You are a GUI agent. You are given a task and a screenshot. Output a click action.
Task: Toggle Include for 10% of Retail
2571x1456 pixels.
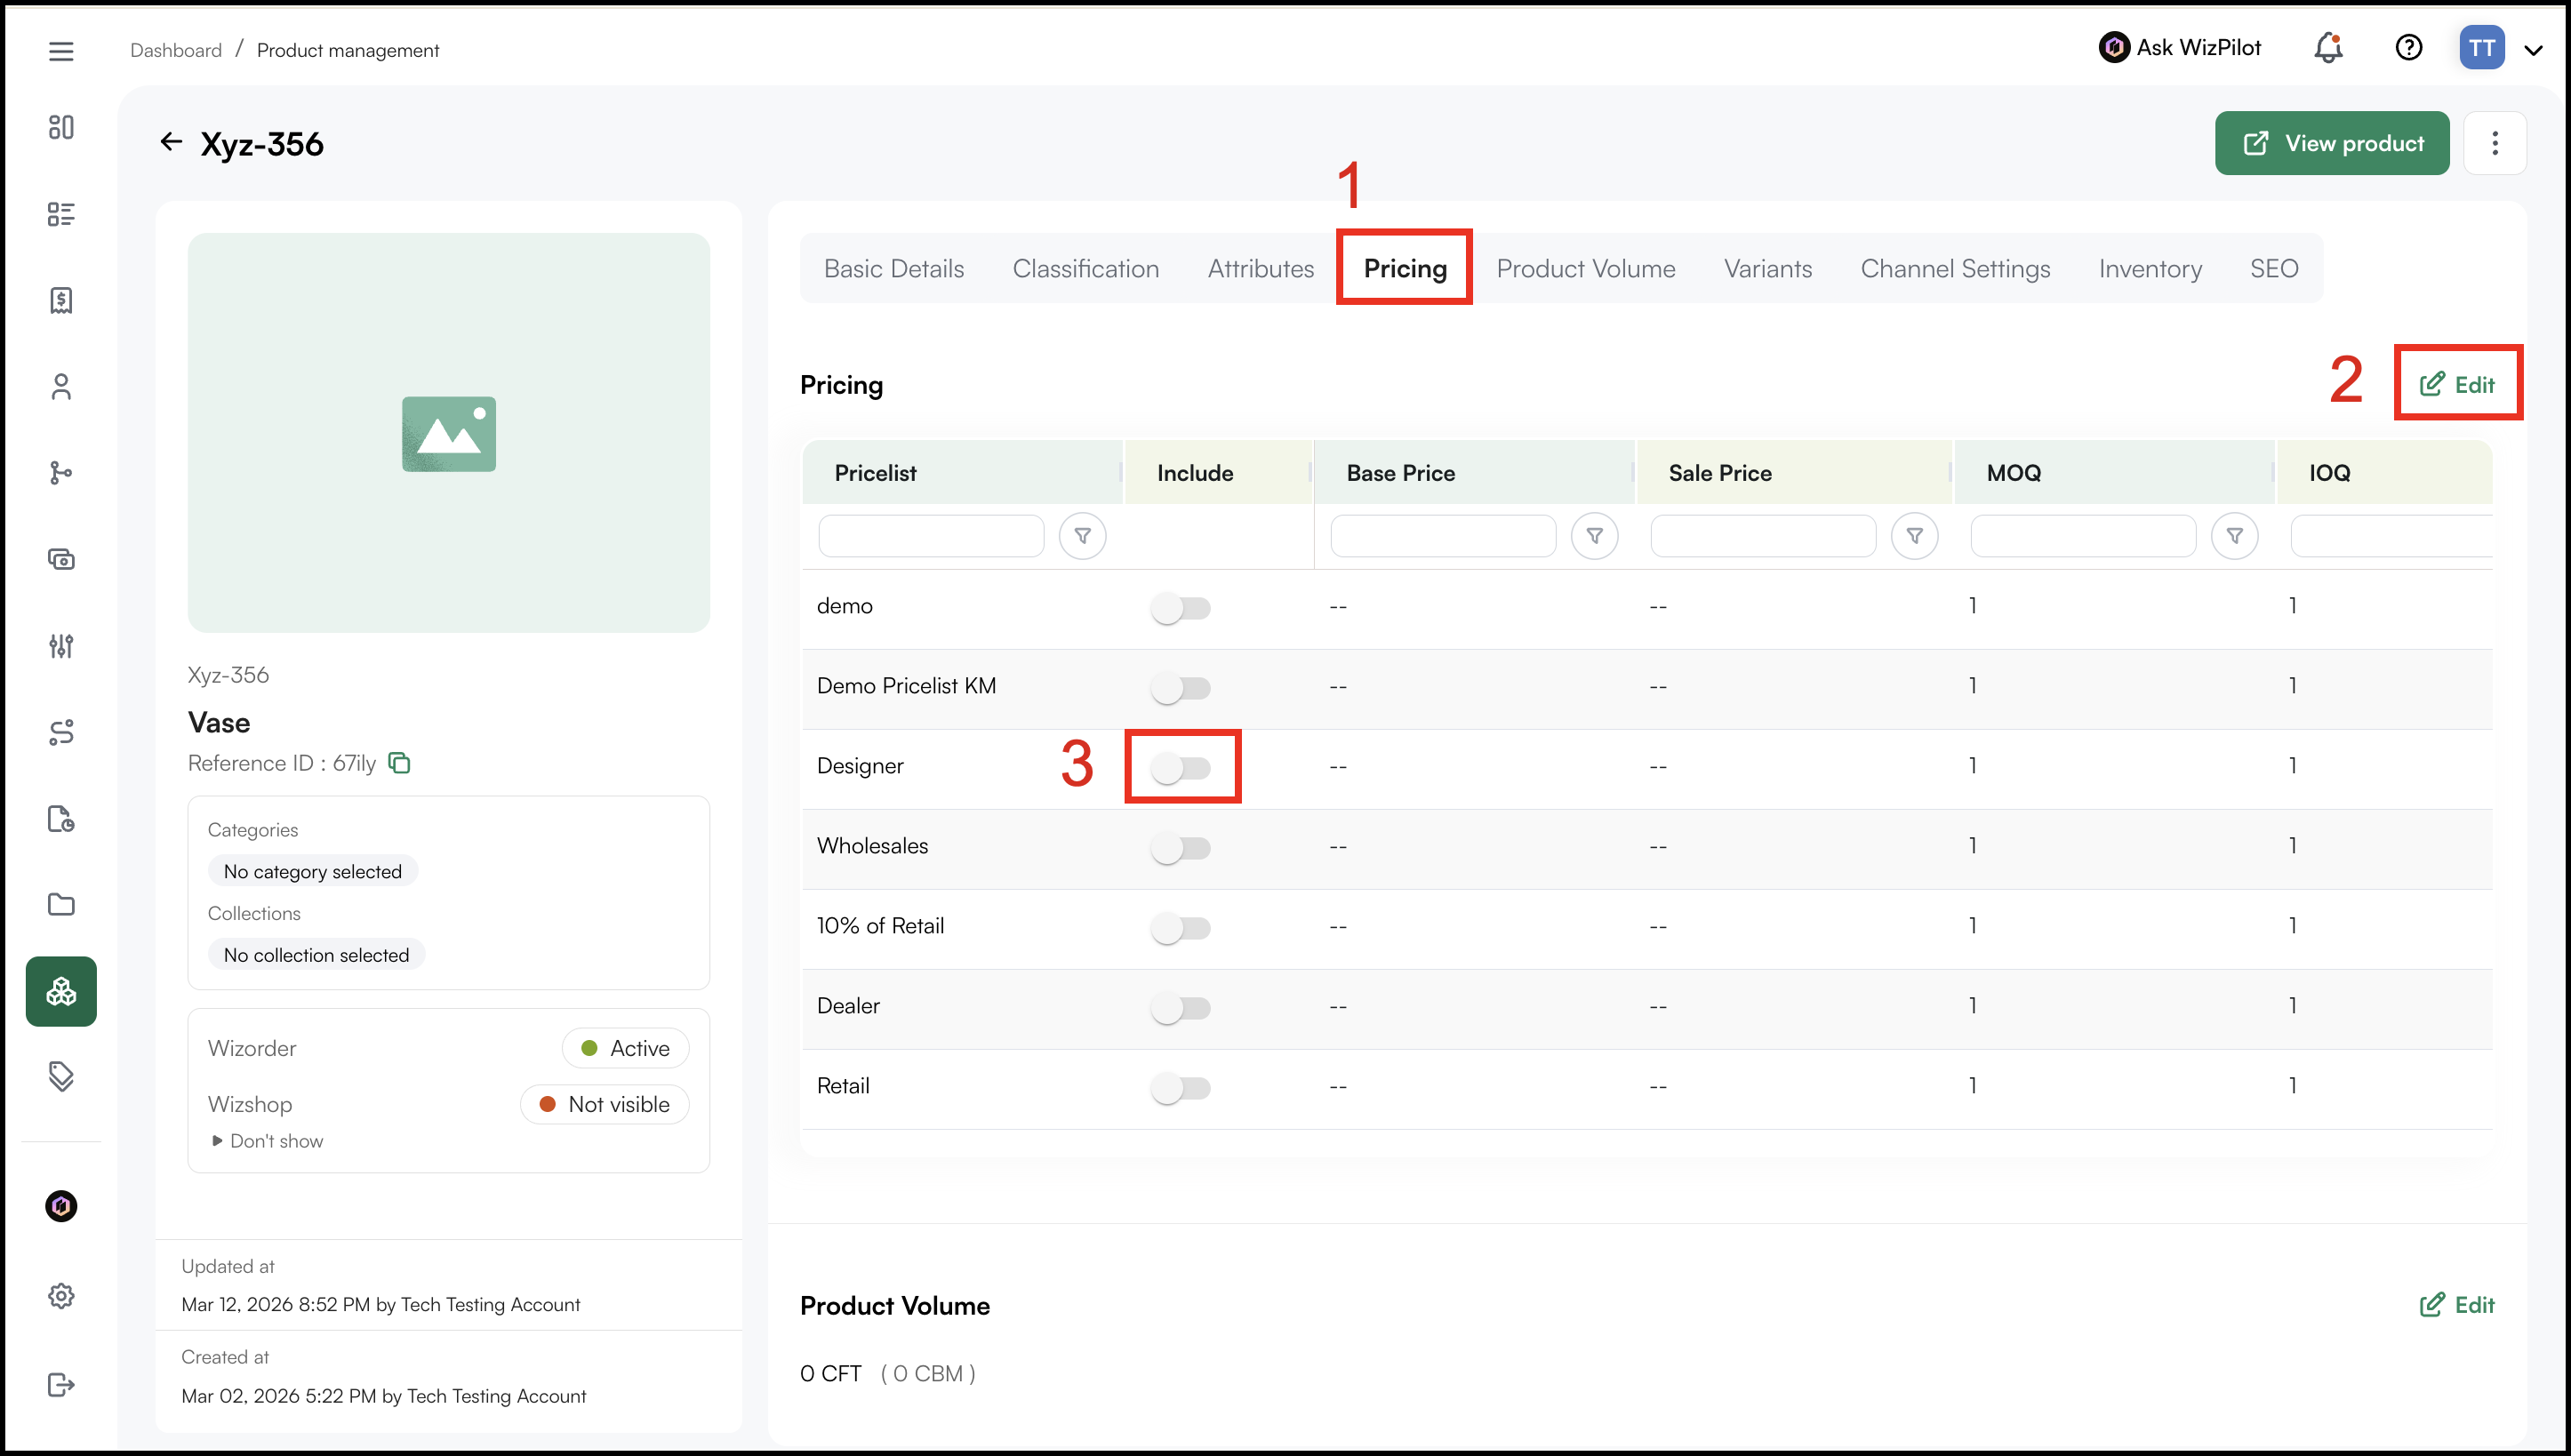(x=1181, y=928)
